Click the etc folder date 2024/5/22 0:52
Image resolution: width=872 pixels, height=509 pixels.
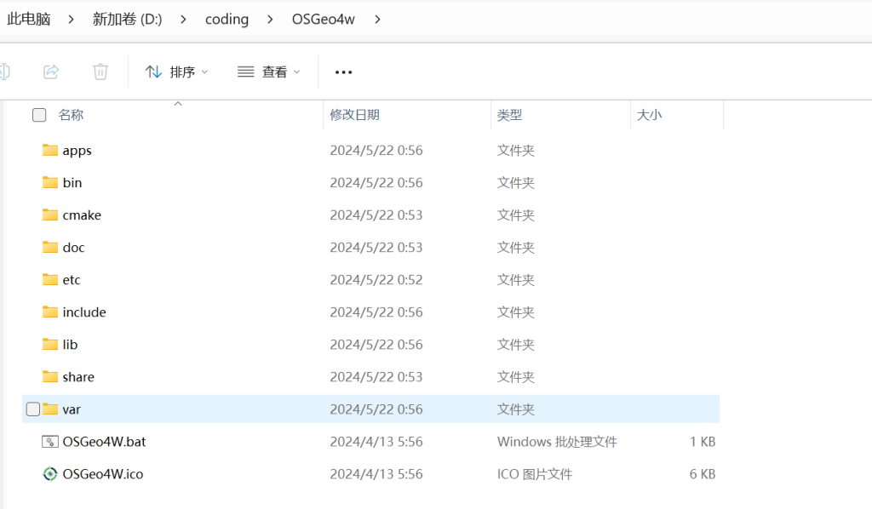(x=376, y=279)
